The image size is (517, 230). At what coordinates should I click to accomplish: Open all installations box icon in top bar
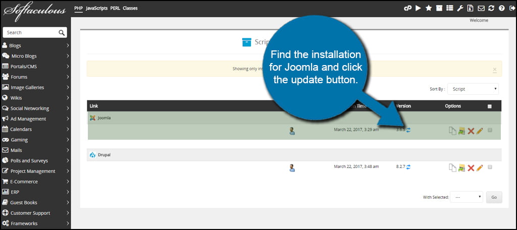(439, 8)
